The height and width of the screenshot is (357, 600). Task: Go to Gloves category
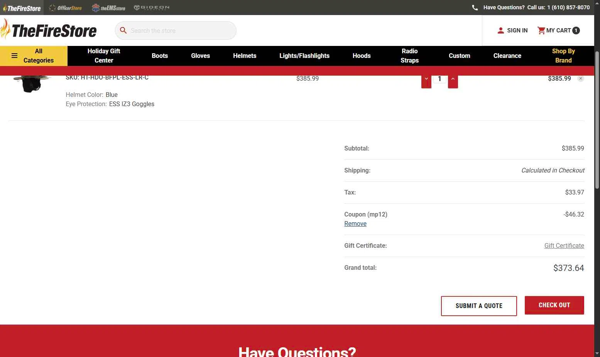[201, 56]
